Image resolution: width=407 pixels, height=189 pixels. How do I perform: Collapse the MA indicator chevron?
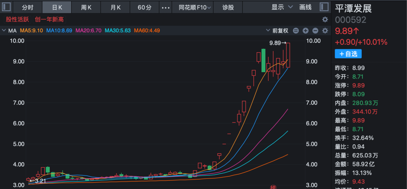click(x=4, y=30)
